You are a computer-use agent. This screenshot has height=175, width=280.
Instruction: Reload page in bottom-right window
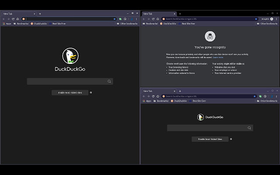(153, 96)
